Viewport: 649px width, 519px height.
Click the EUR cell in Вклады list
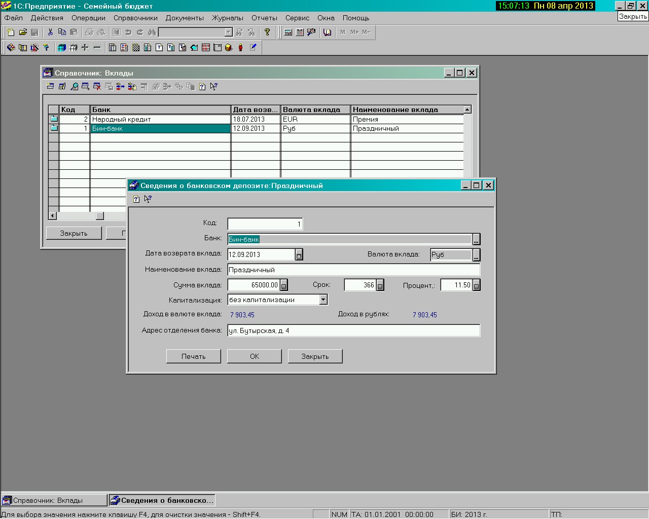point(315,119)
